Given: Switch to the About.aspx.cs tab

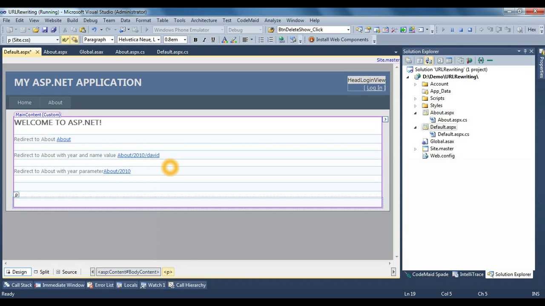Looking at the screenshot, I should [130, 52].
